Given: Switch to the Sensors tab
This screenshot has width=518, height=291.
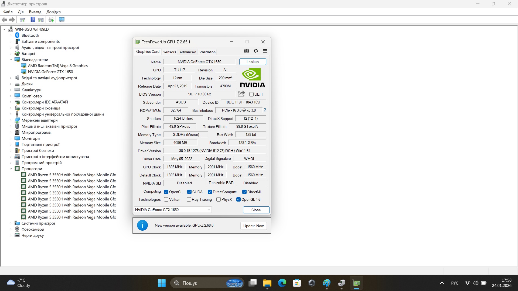Looking at the screenshot, I should click(x=169, y=52).
